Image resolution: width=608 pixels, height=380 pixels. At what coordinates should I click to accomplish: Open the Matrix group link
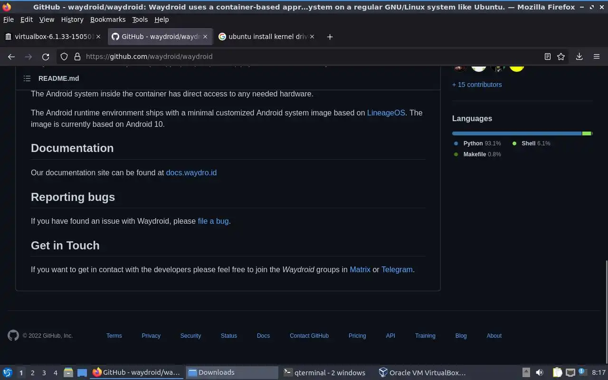[x=360, y=269]
